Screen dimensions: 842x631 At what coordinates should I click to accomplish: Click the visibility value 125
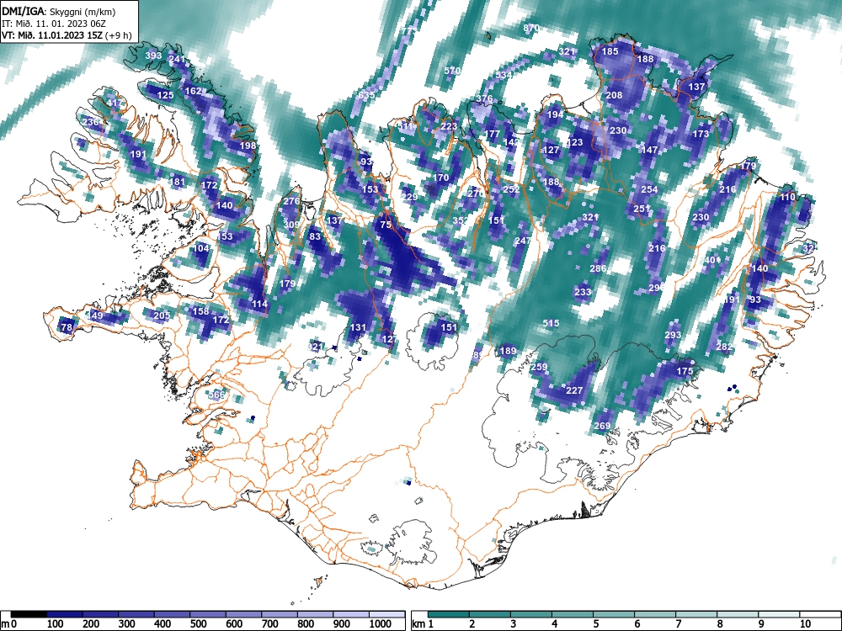pos(165,96)
